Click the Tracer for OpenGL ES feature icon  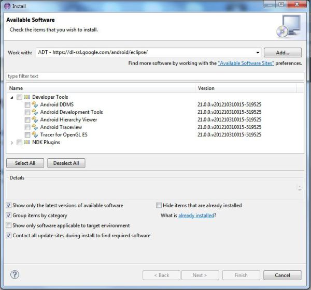35,134
